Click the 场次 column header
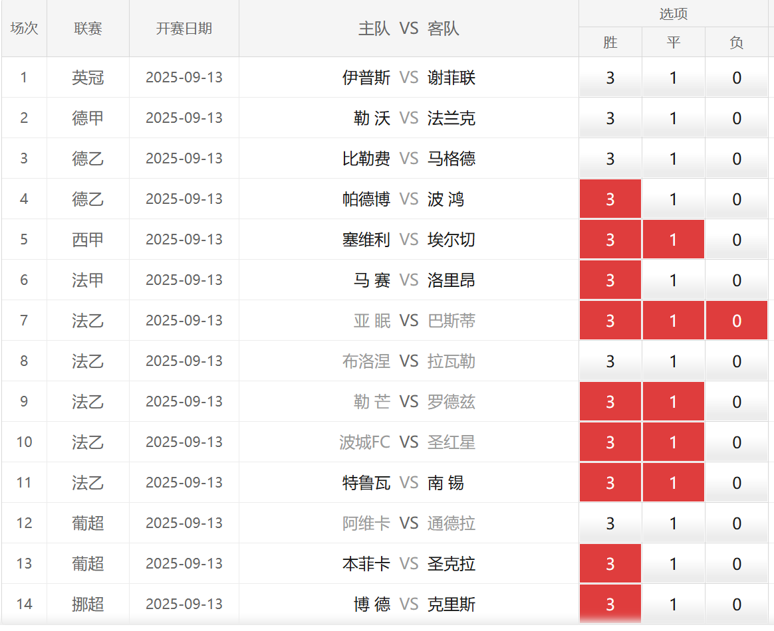The image size is (774, 631). click(x=24, y=28)
